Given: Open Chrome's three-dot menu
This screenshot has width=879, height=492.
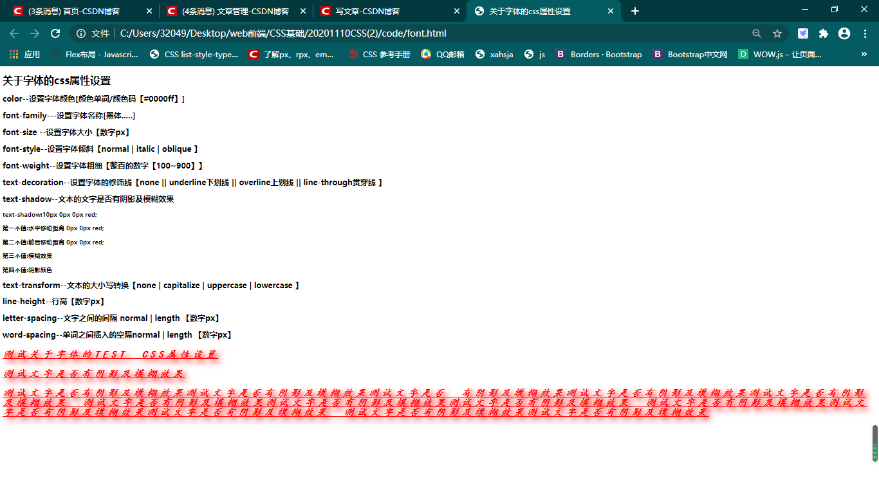Looking at the screenshot, I should point(865,33).
